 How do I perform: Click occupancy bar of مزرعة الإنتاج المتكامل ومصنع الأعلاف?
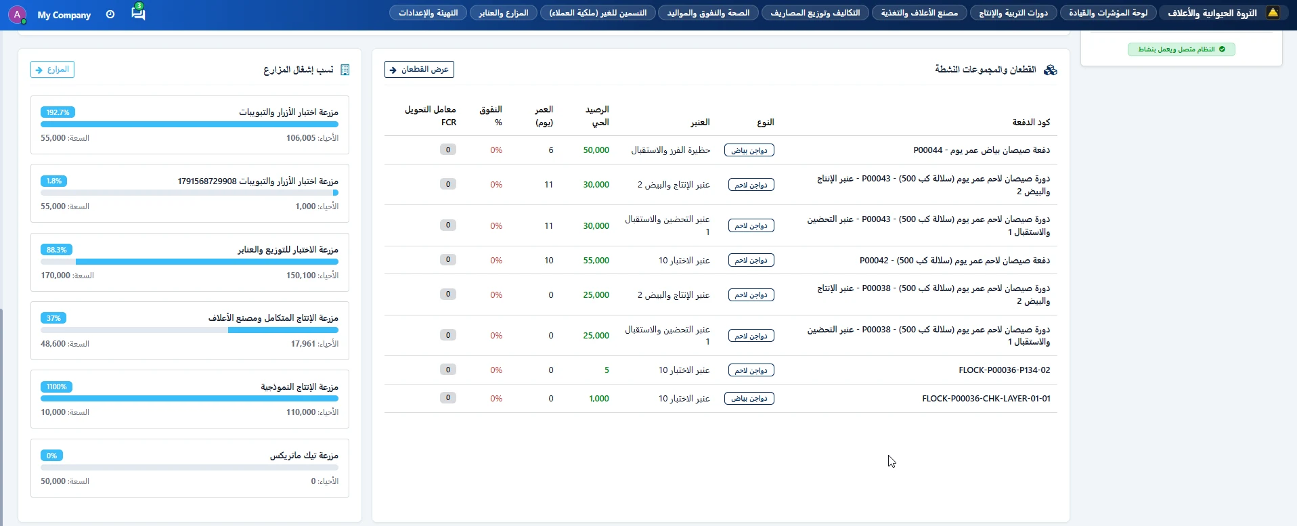[x=190, y=330]
